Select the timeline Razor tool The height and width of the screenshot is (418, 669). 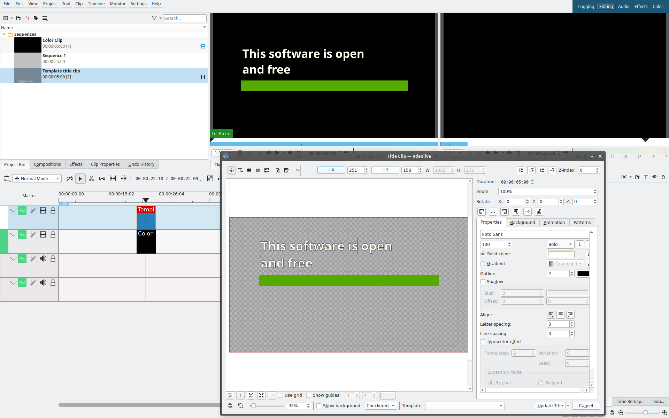[x=91, y=178]
